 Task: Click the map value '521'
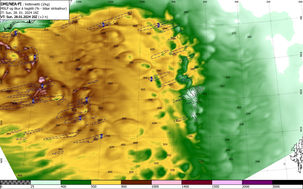(178, 121)
